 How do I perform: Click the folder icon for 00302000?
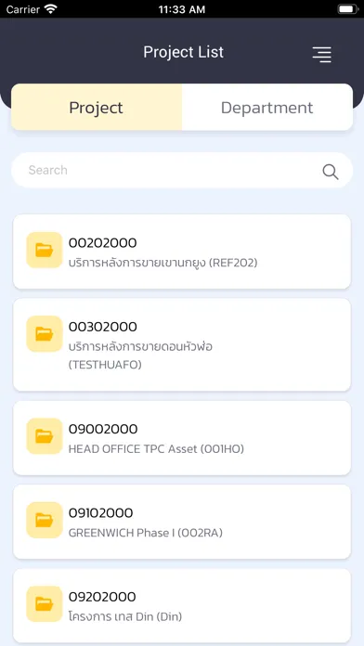point(45,334)
